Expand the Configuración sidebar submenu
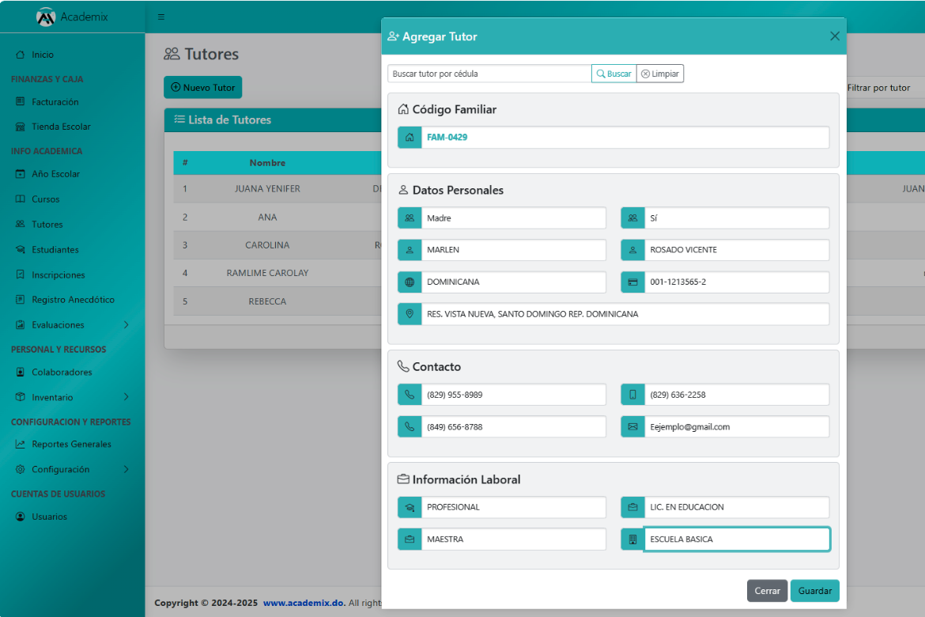The height and width of the screenshot is (617, 925). click(x=126, y=470)
